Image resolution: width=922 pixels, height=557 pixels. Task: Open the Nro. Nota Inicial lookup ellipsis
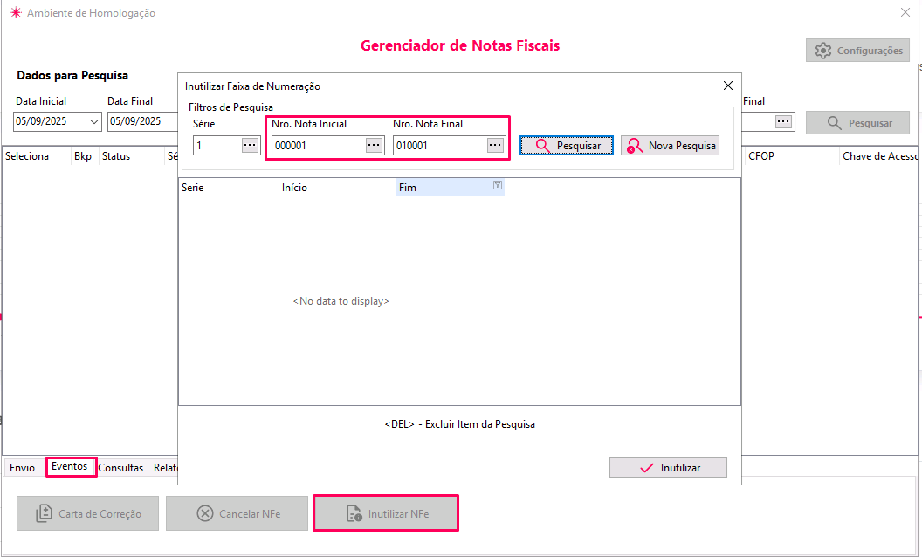(374, 146)
